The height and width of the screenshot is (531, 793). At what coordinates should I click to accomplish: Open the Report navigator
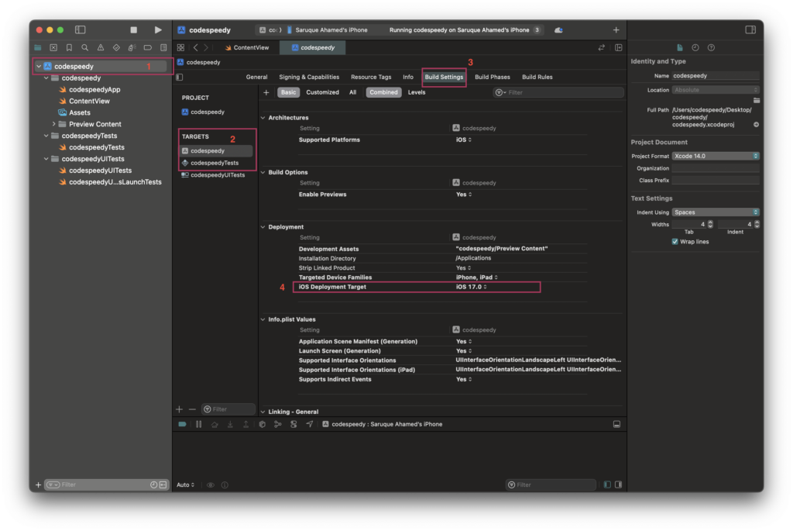[x=163, y=47]
